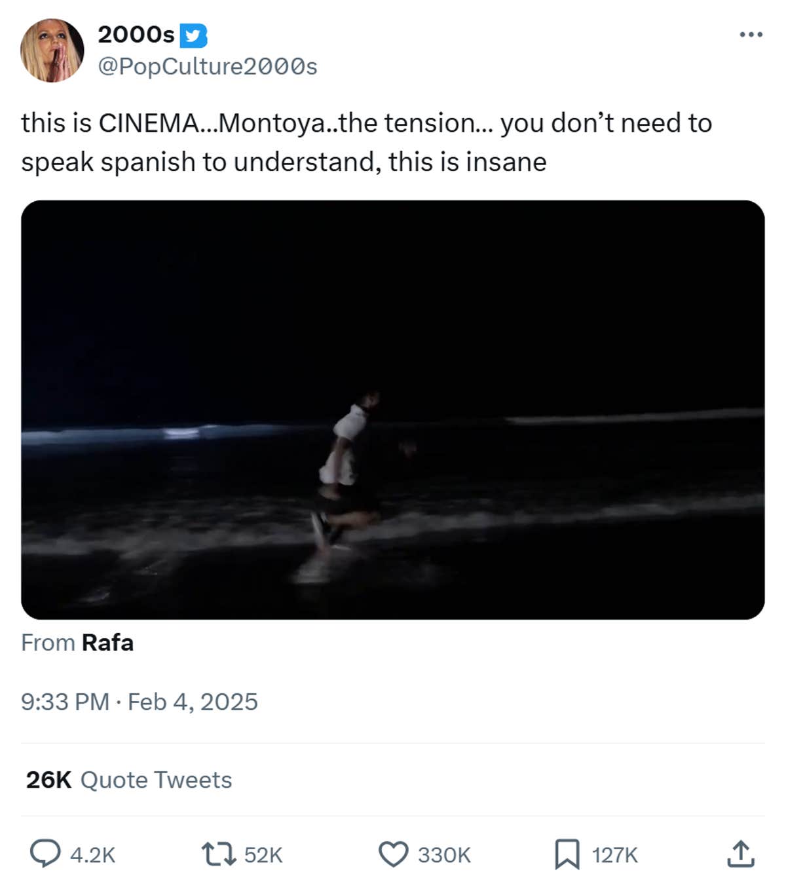Click the 4.2K reply count

pyautogui.click(x=92, y=855)
